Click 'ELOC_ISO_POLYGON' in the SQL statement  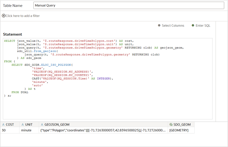point(56,65)
